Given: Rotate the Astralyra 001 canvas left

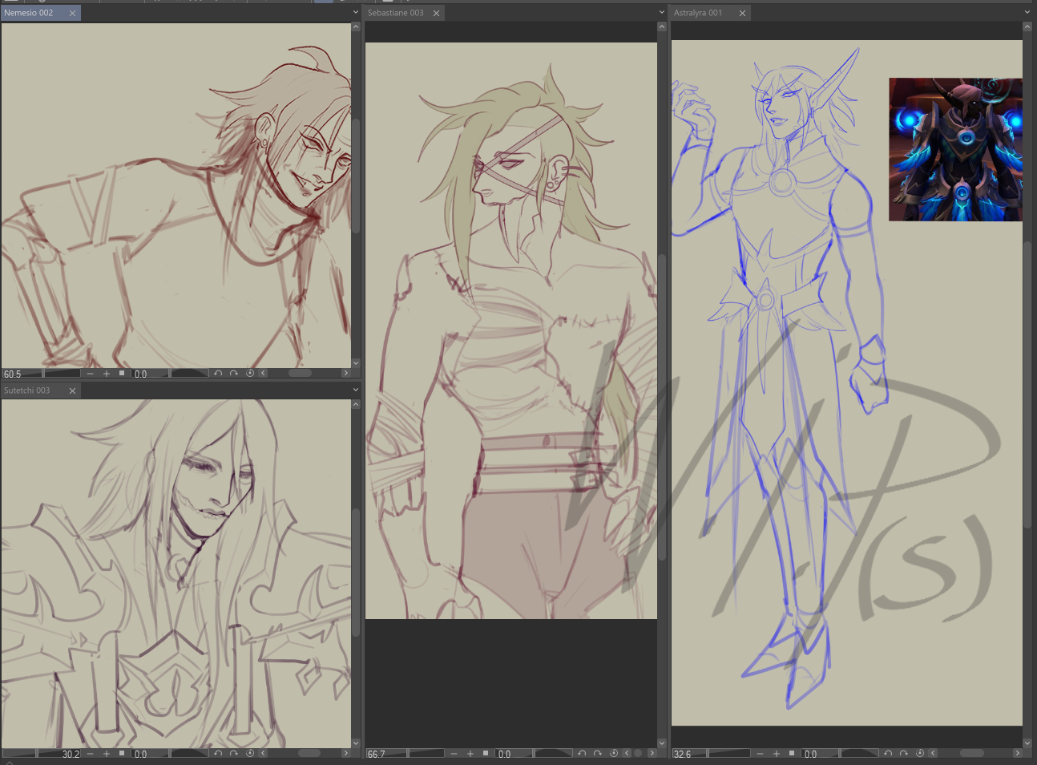Looking at the screenshot, I should pyautogui.click(x=888, y=754).
